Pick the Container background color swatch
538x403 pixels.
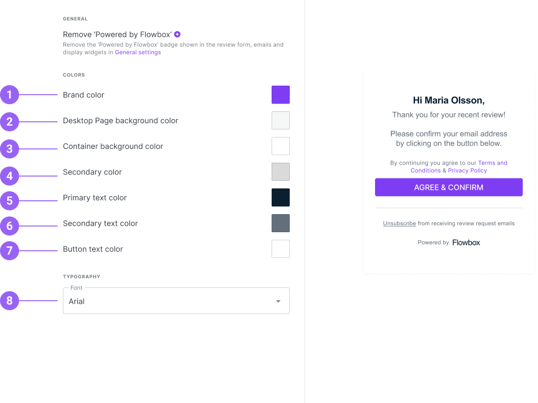280,146
